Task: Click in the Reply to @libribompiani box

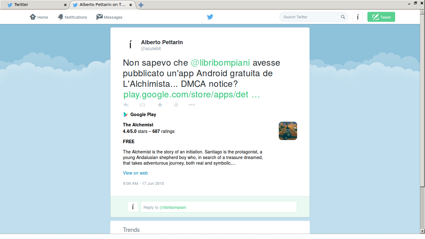Action: pos(219,207)
